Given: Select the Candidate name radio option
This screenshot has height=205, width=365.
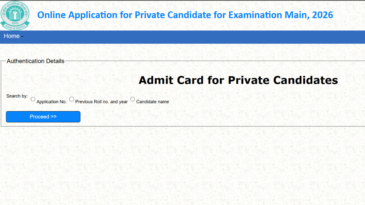Looking at the screenshot, I should (133, 99).
